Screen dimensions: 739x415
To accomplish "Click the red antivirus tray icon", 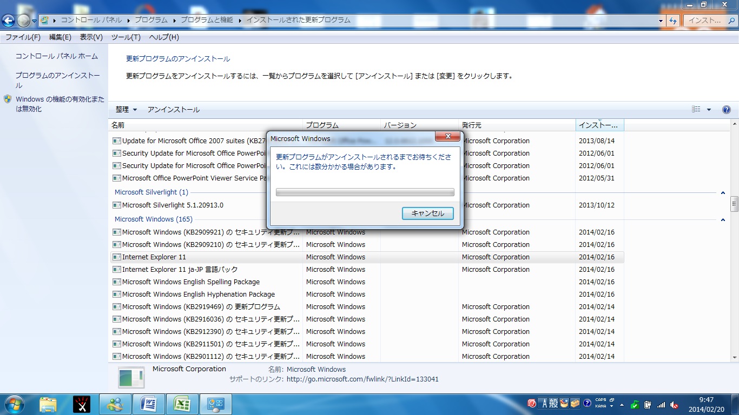I will [x=532, y=403].
